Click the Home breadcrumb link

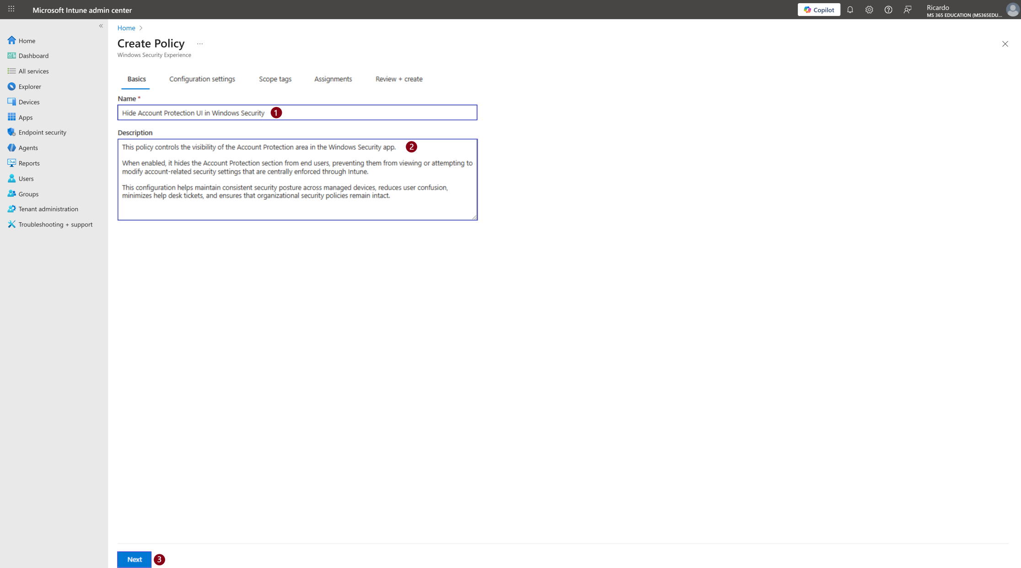pos(126,28)
